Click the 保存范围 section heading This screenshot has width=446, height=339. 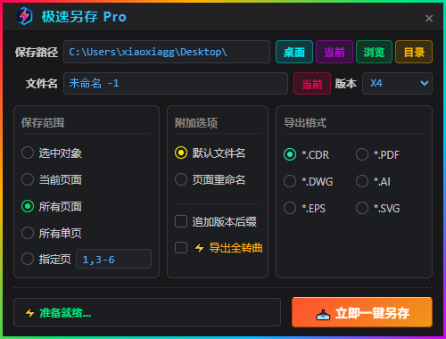tap(43, 123)
